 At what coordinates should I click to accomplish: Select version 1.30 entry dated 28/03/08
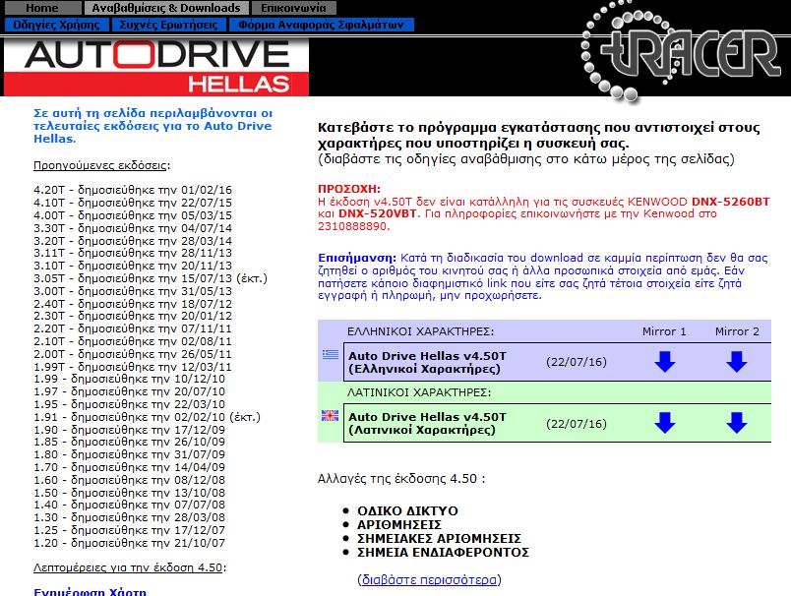pos(129,518)
